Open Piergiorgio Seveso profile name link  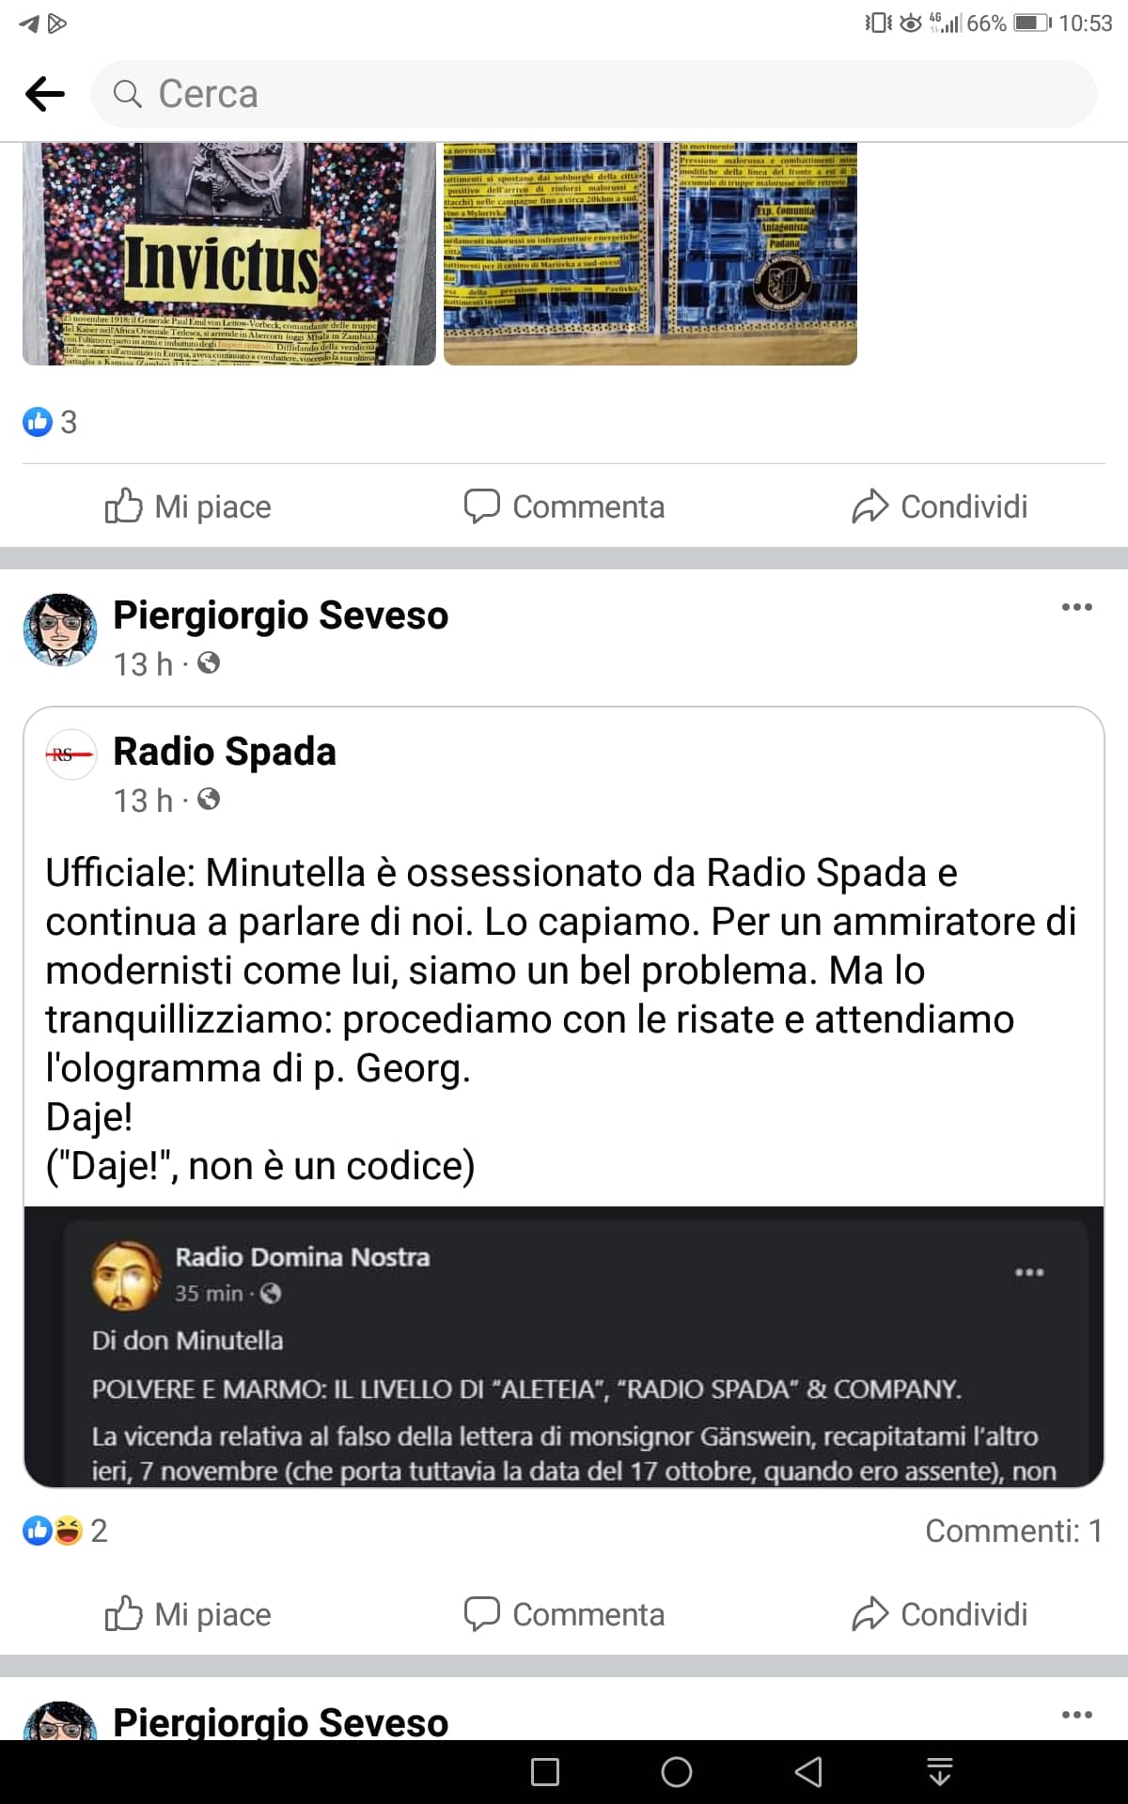tap(281, 615)
